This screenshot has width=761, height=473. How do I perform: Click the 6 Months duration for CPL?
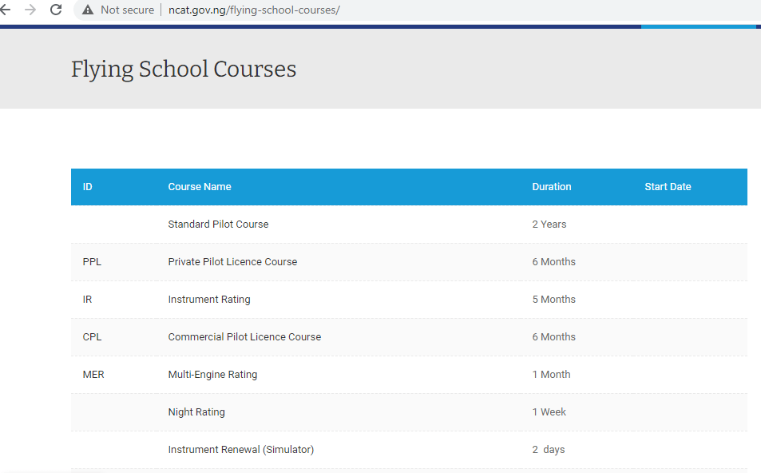coord(553,337)
